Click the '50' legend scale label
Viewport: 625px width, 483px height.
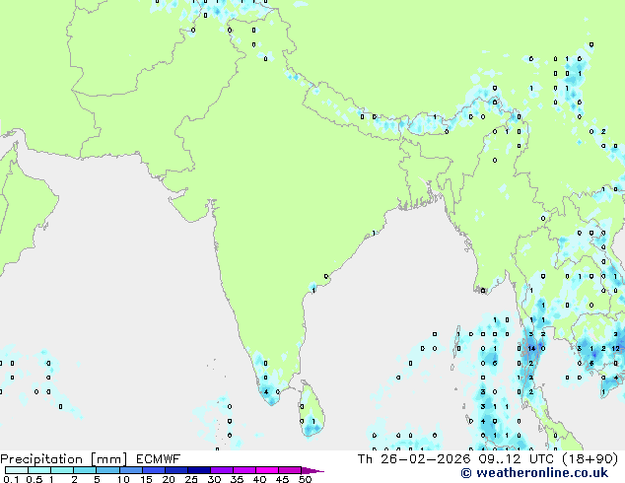tap(305, 479)
